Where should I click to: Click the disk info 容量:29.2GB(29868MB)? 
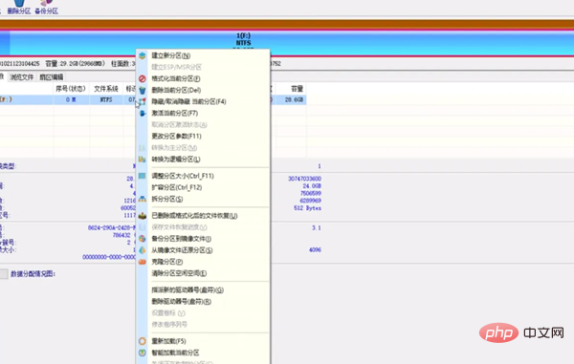(x=75, y=64)
